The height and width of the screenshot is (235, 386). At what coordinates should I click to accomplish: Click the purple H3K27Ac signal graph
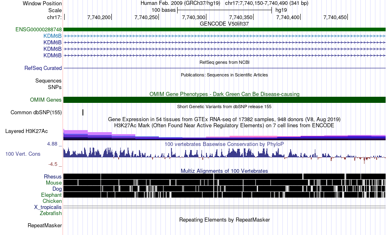(x=225, y=135)
